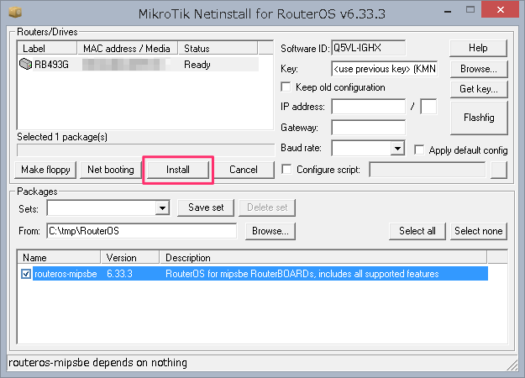Viewport: 525px width, 378px height.
Task: Browse for a license key file
Action: tap(479, 69)
